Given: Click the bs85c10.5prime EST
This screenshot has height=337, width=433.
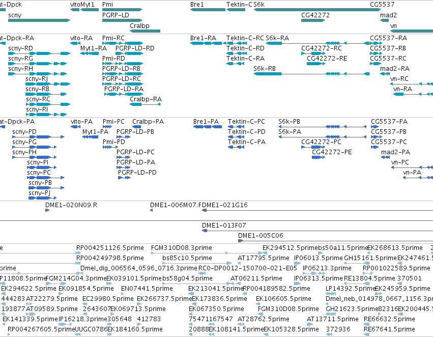Looking at the screenshot, I should click(197, 263).
